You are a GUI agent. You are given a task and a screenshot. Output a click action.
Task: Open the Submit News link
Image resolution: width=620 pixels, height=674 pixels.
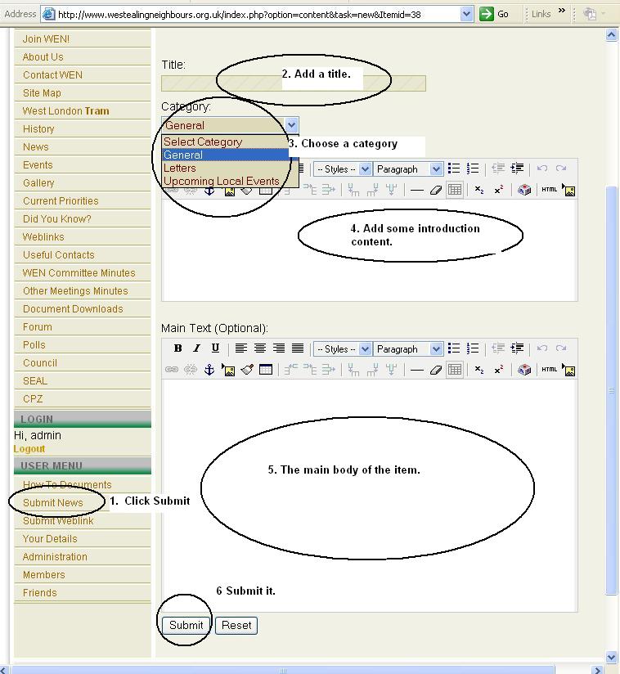(53, 502)
